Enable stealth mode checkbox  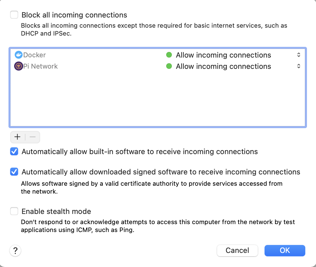pyautogui.click(x=14, y=211)
